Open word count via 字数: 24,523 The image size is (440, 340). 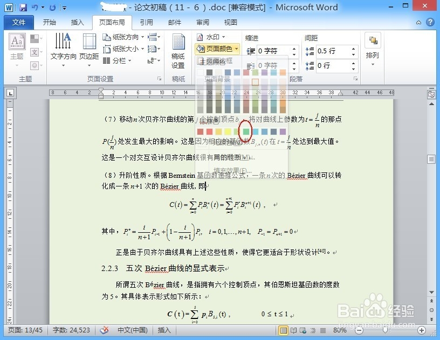(x=71, y=330)
